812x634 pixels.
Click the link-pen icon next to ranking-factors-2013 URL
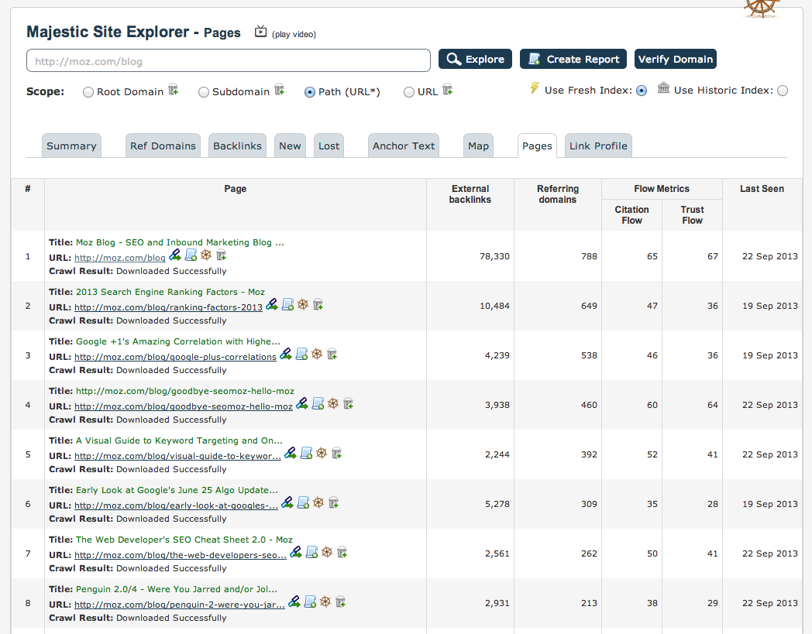[x=272, y=305]
